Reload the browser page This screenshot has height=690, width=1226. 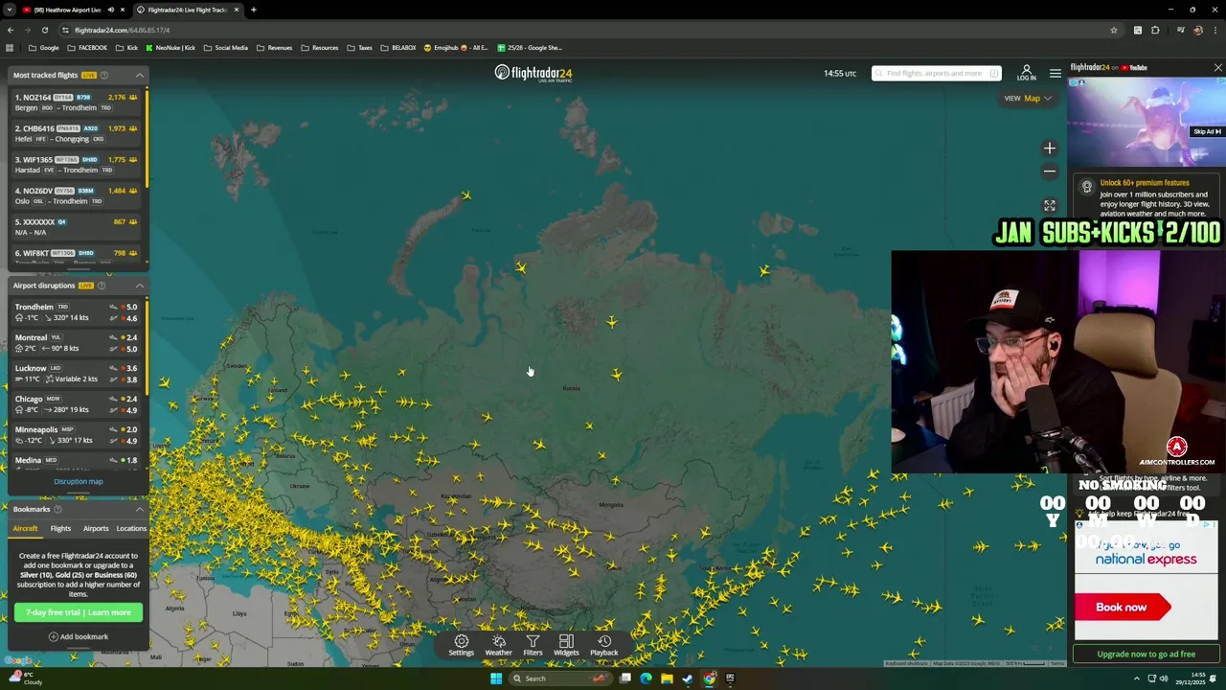tap(44, 30)
